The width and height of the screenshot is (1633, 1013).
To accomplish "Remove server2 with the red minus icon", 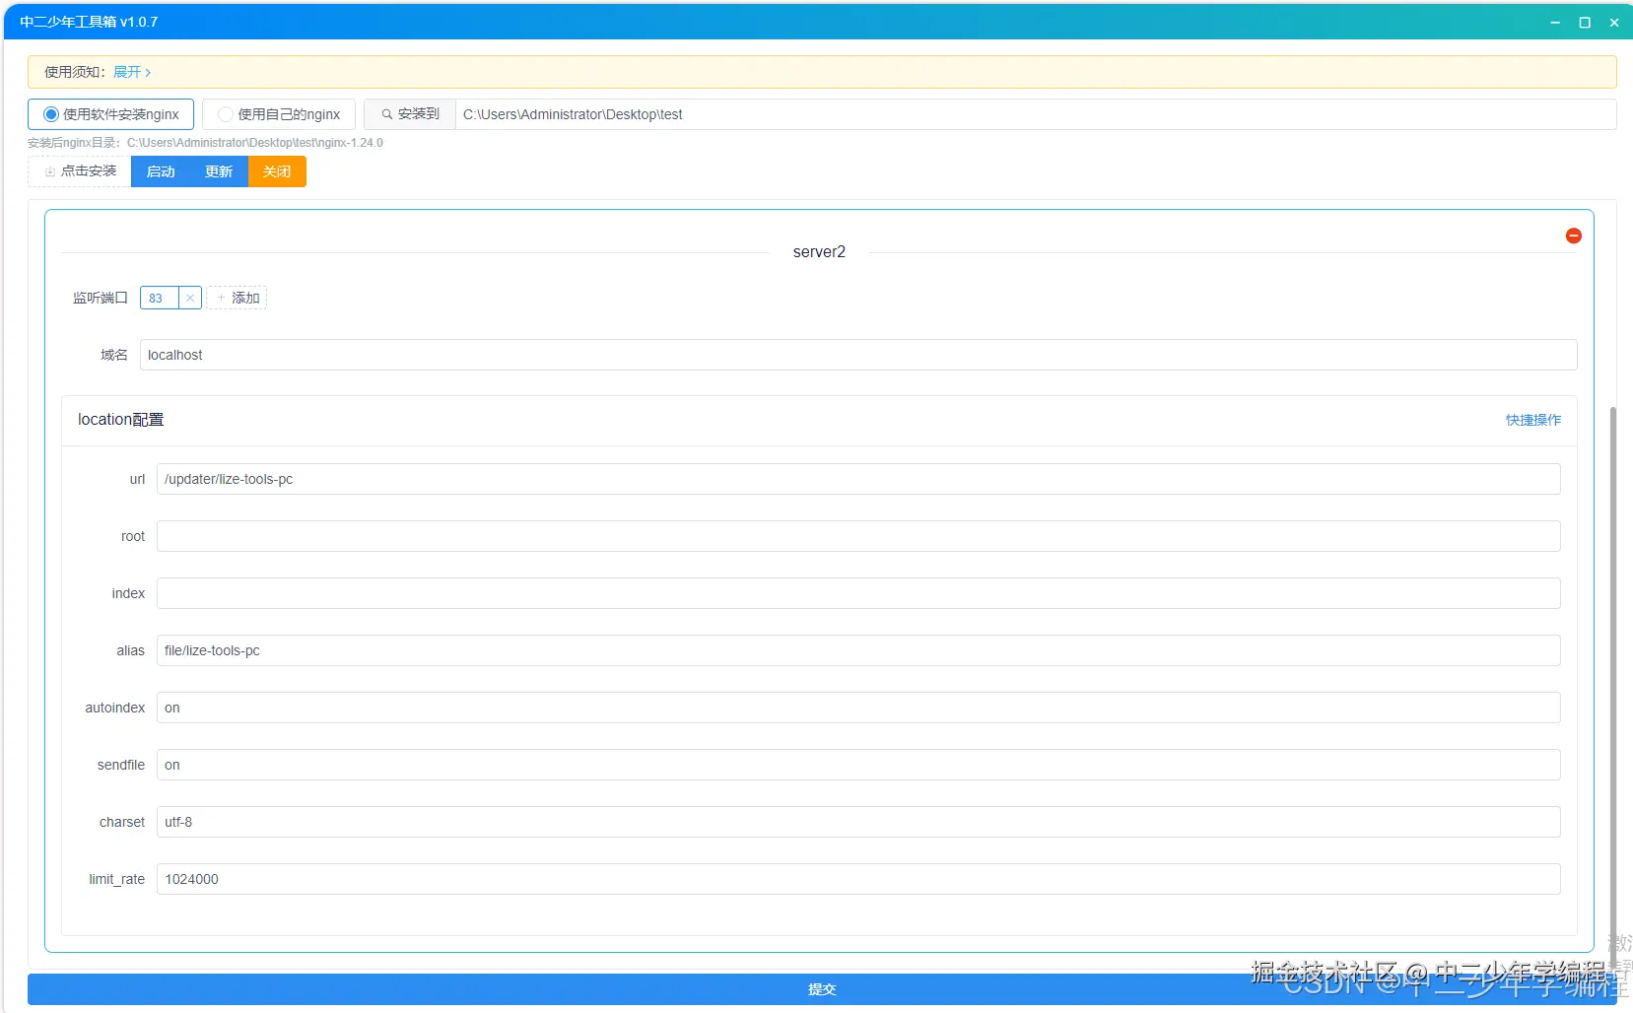I will 1573,236.
